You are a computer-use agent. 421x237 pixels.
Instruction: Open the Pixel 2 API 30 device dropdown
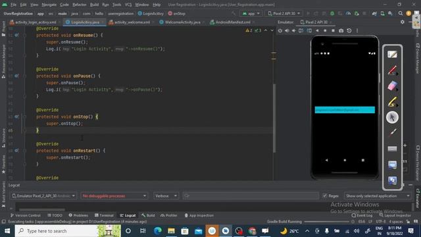[284, 13]
